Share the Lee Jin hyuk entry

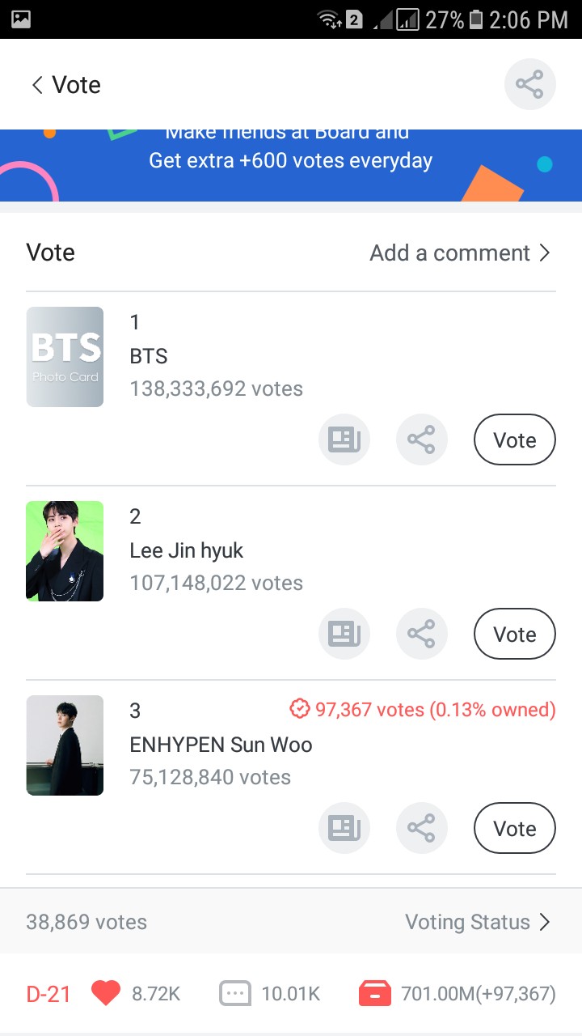point(421,634)
